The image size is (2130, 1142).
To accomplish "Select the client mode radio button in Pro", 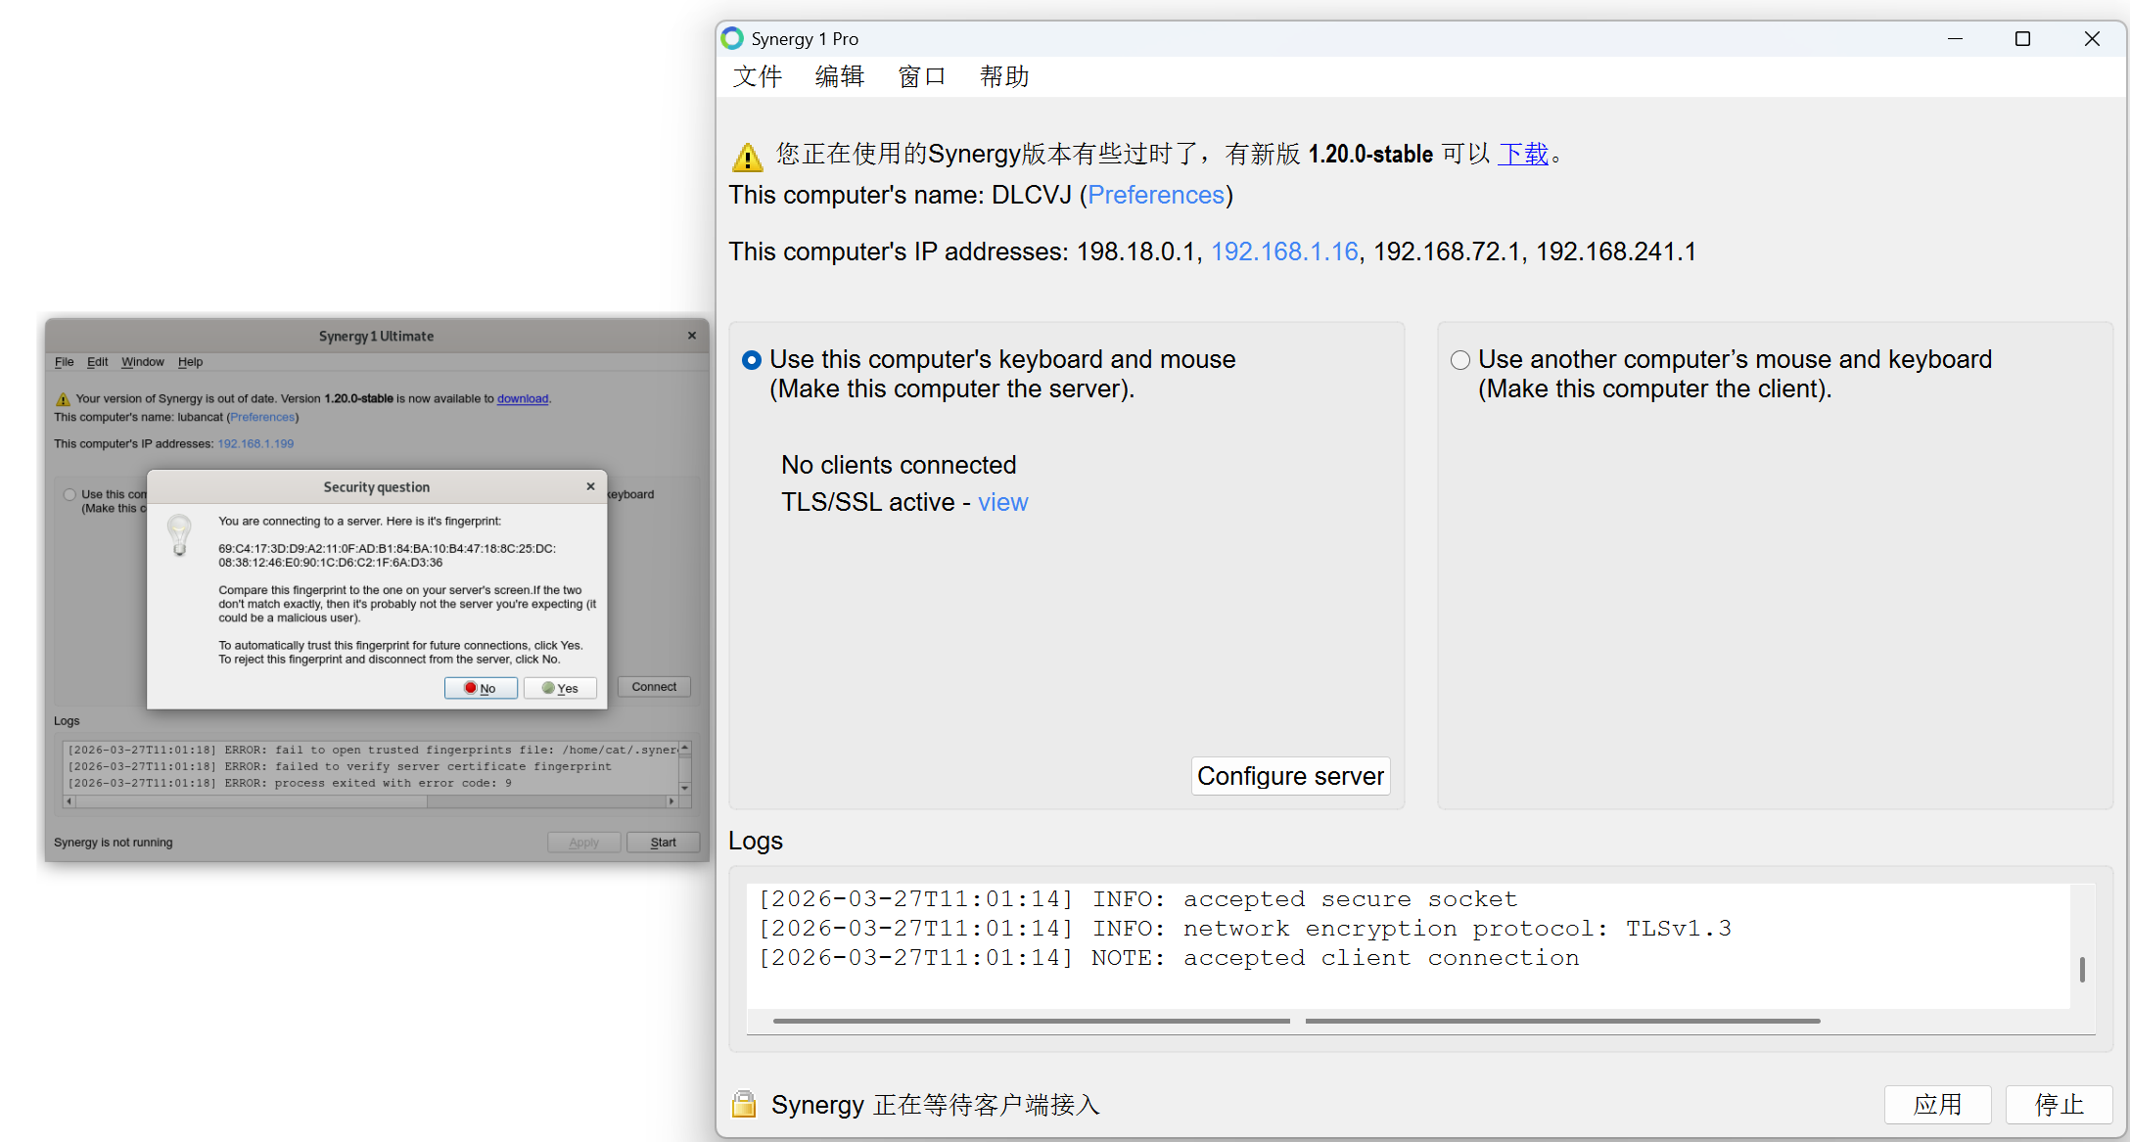I will 1460,360.
